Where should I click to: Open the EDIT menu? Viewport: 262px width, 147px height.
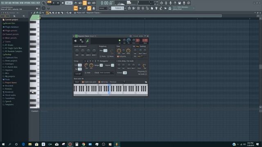[x=7, y=3]
